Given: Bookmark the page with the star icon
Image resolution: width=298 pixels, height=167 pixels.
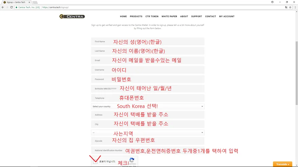Looking at the screenshot, I should coord(290,7).
